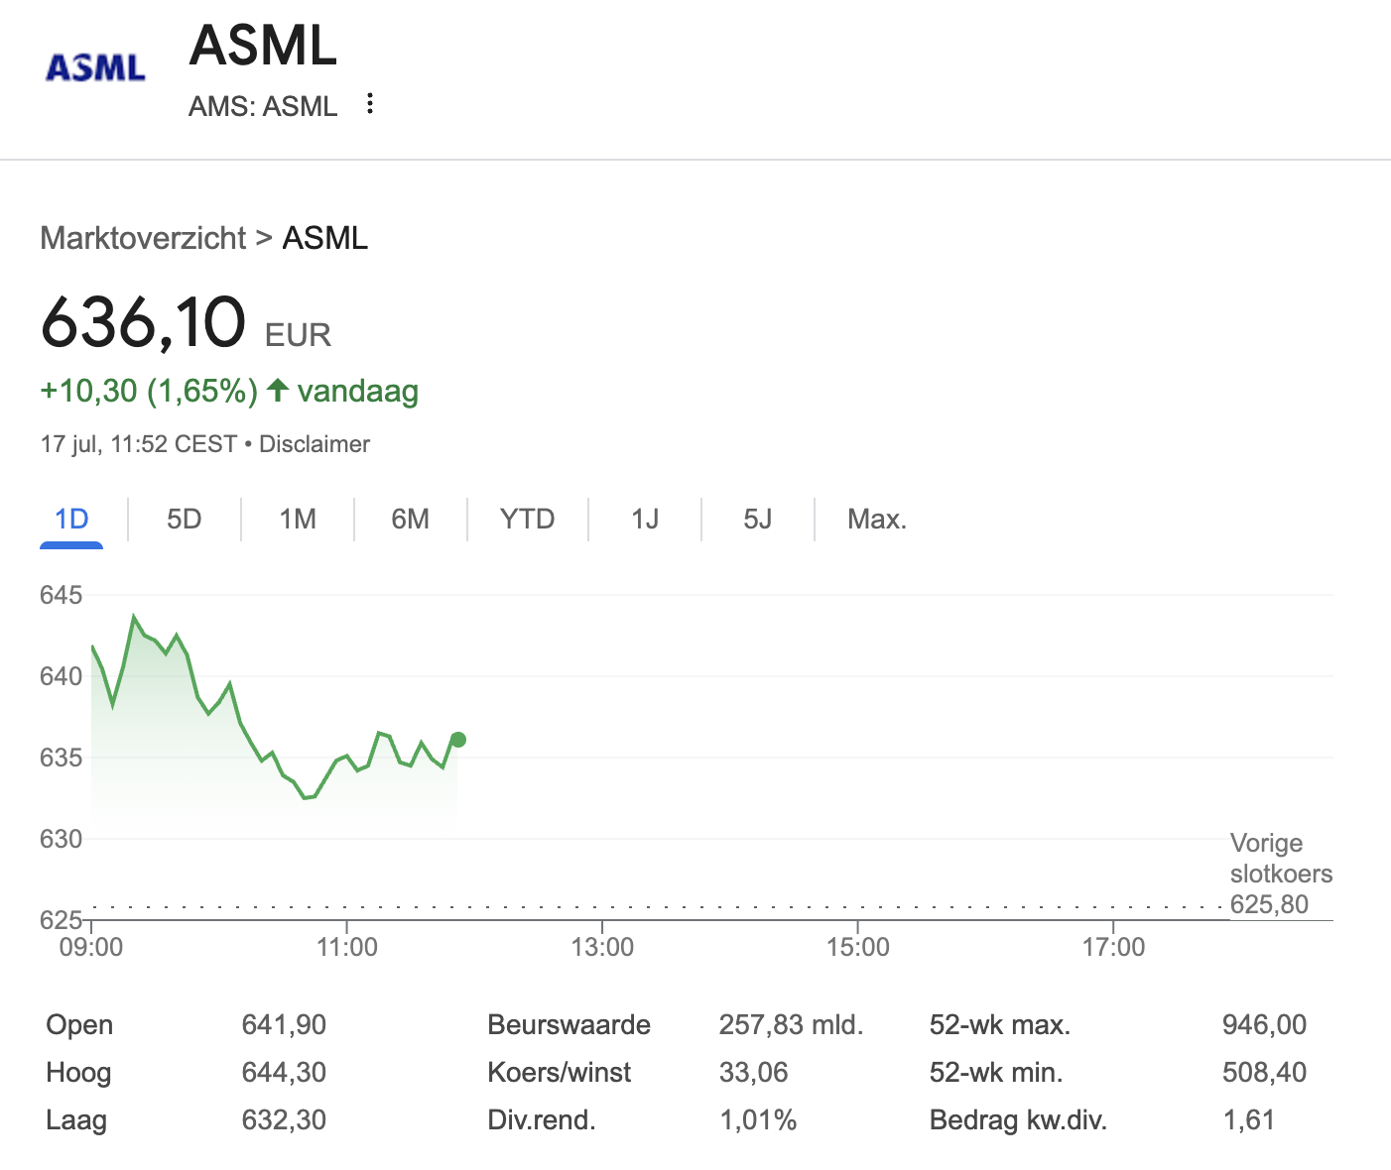Click the green current price dot on chart

(x=458, y=740)
